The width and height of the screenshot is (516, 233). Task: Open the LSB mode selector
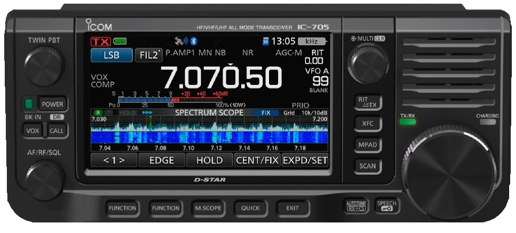click(x=111, y=55)
